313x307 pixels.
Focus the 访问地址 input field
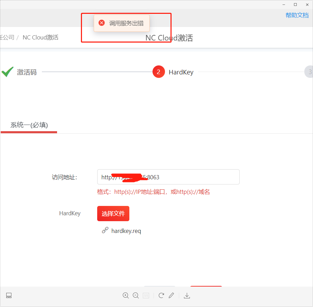point(168,177)
